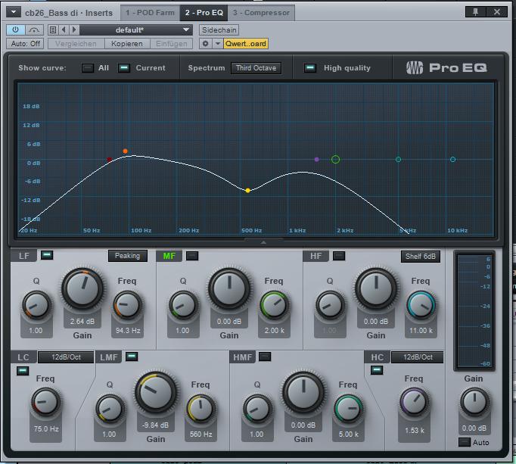Image resolution: width=516 pixels, height=464 pixels.
Task: Pin the plugin window
Action: click(475, 12)
